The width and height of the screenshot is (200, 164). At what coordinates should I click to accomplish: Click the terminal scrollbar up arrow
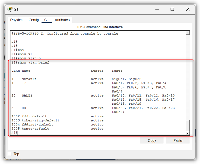coord(187,33)
